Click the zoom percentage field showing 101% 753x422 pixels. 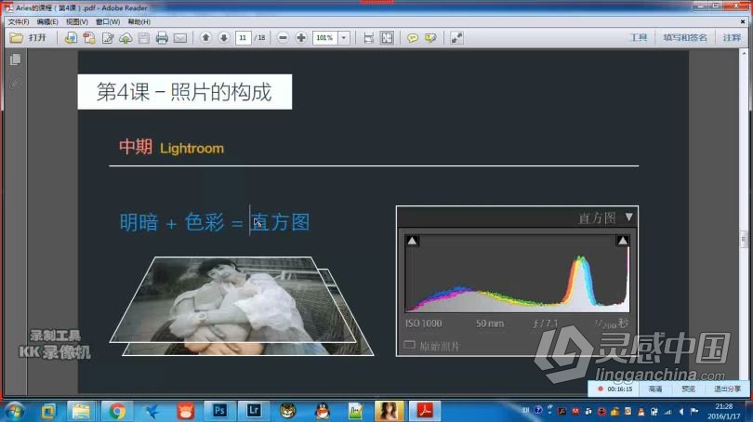[x=325, y=37]
